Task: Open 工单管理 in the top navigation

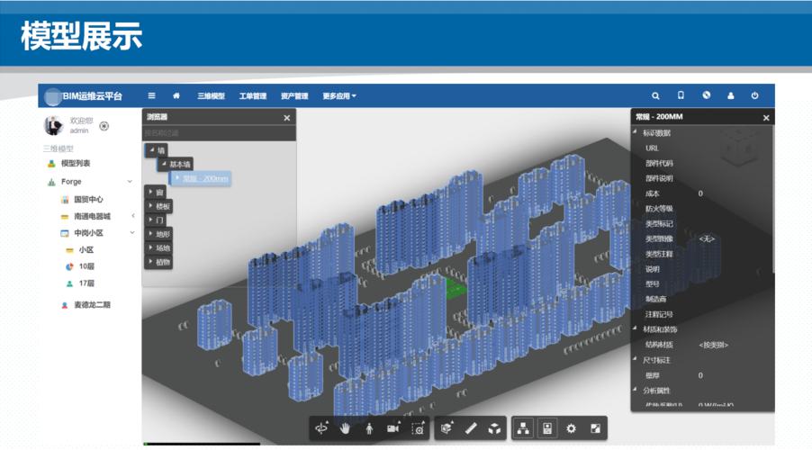Action: (x=253, y=95)
